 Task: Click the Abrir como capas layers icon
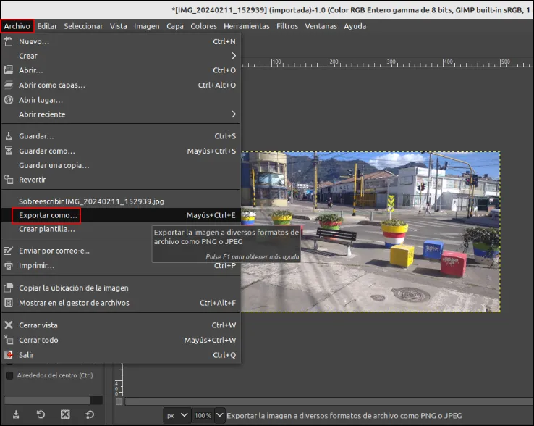point(9,85)
